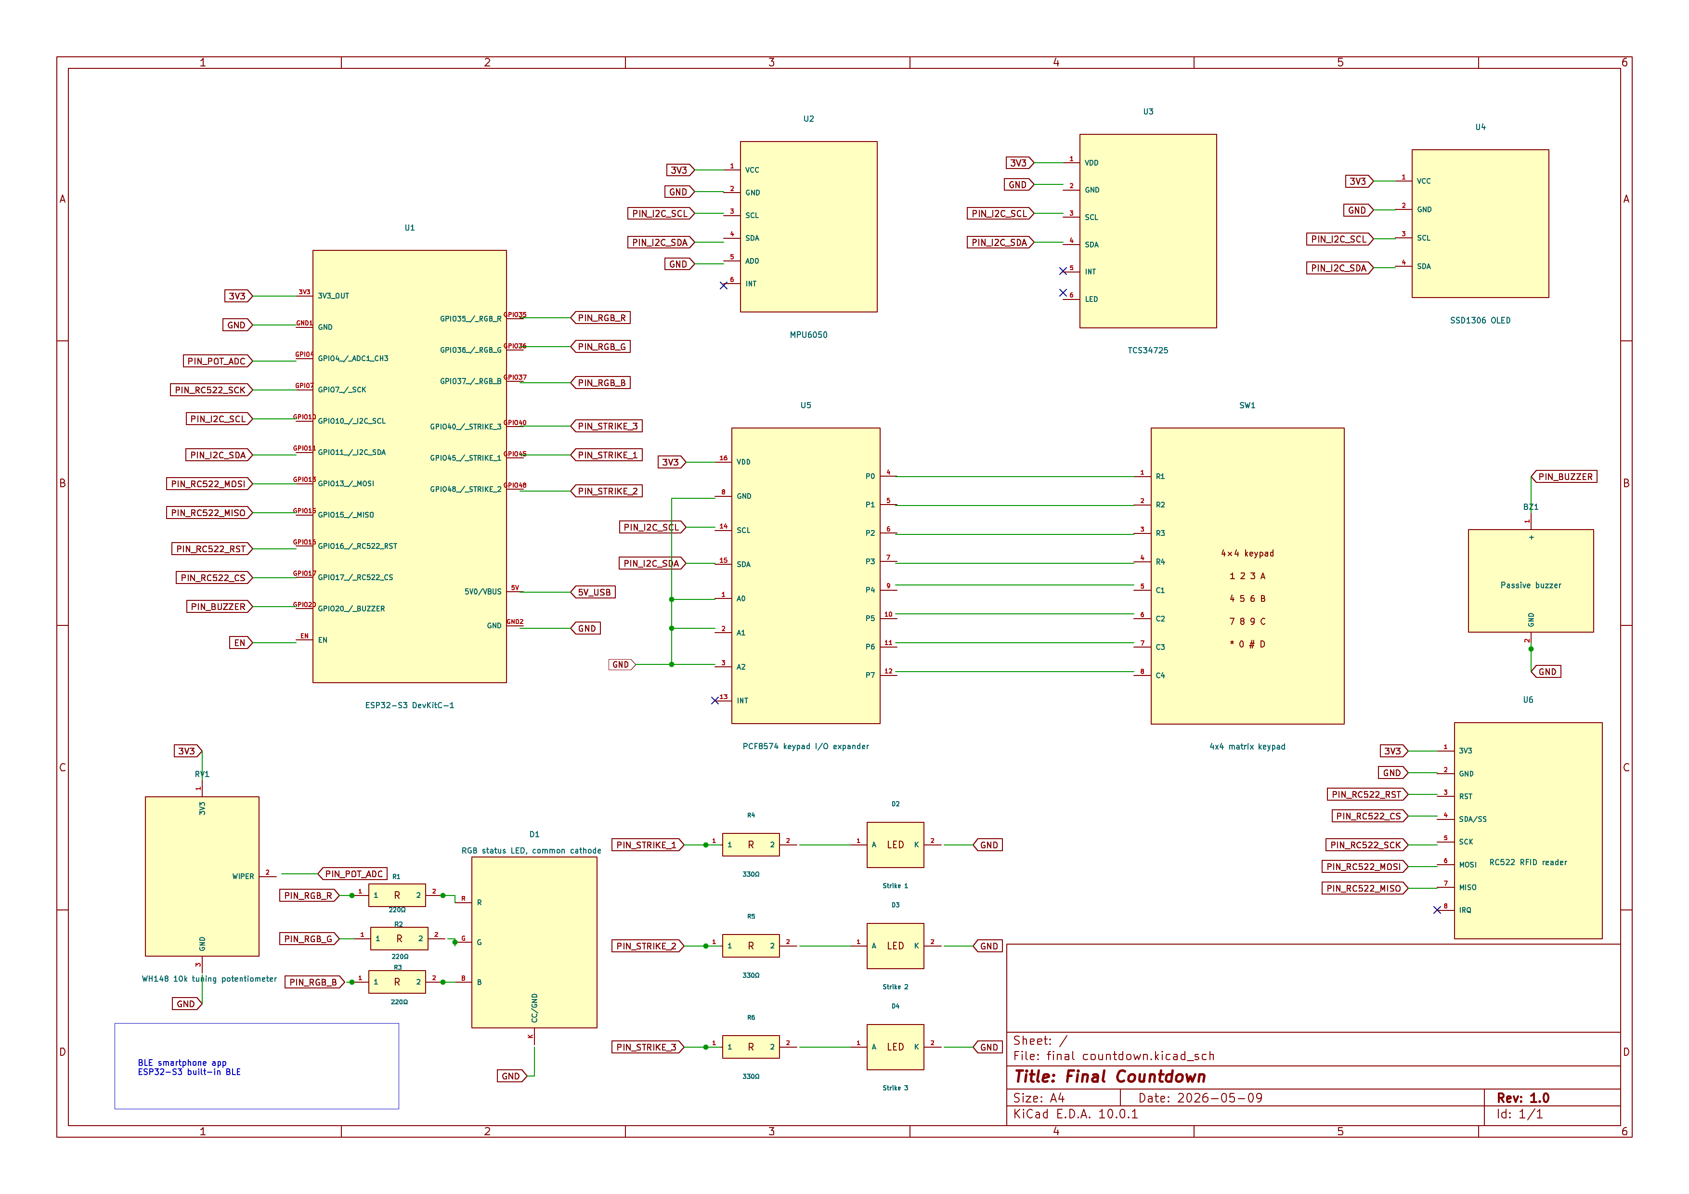Click the D2 Strike 1 LED symbol
Image resolution: width=1689 pixels, height=1194 pixels.
(x=895, y=844)
